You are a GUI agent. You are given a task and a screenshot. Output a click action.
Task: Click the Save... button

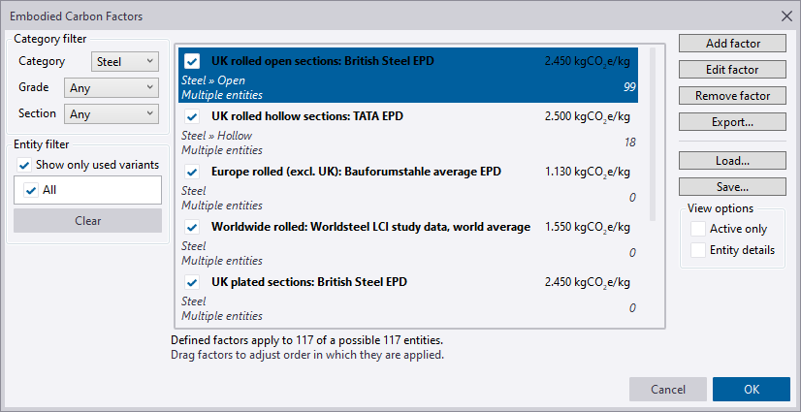pyautogui.click(x=732, y=187)
